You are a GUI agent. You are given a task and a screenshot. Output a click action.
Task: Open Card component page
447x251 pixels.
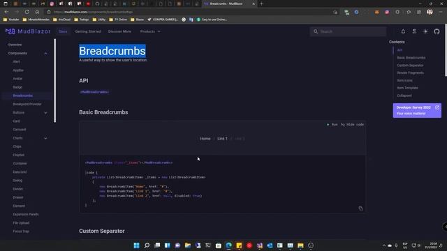16,121
